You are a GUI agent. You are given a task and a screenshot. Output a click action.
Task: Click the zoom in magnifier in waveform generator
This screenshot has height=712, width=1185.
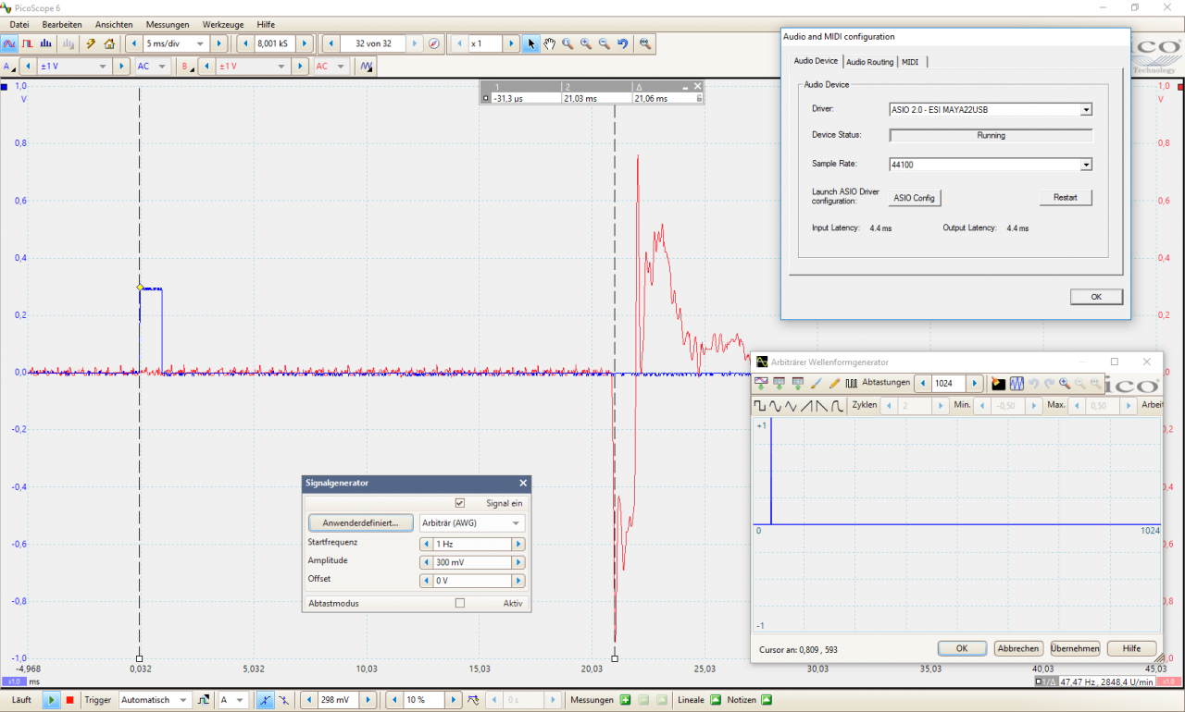[x=1065, y=383]
